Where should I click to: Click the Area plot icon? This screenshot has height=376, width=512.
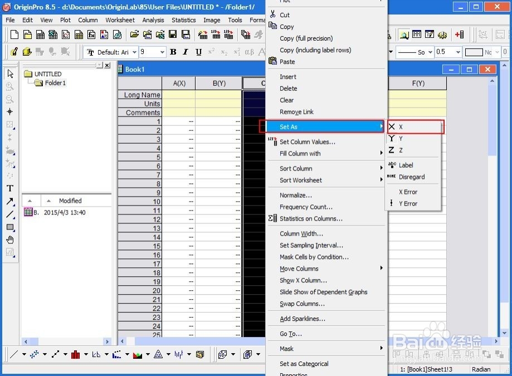click(138, 354)
